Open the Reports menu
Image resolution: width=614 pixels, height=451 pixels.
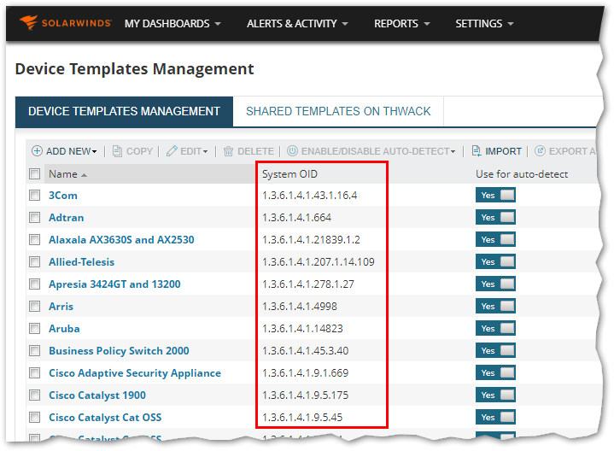click(x=401, y=24)
